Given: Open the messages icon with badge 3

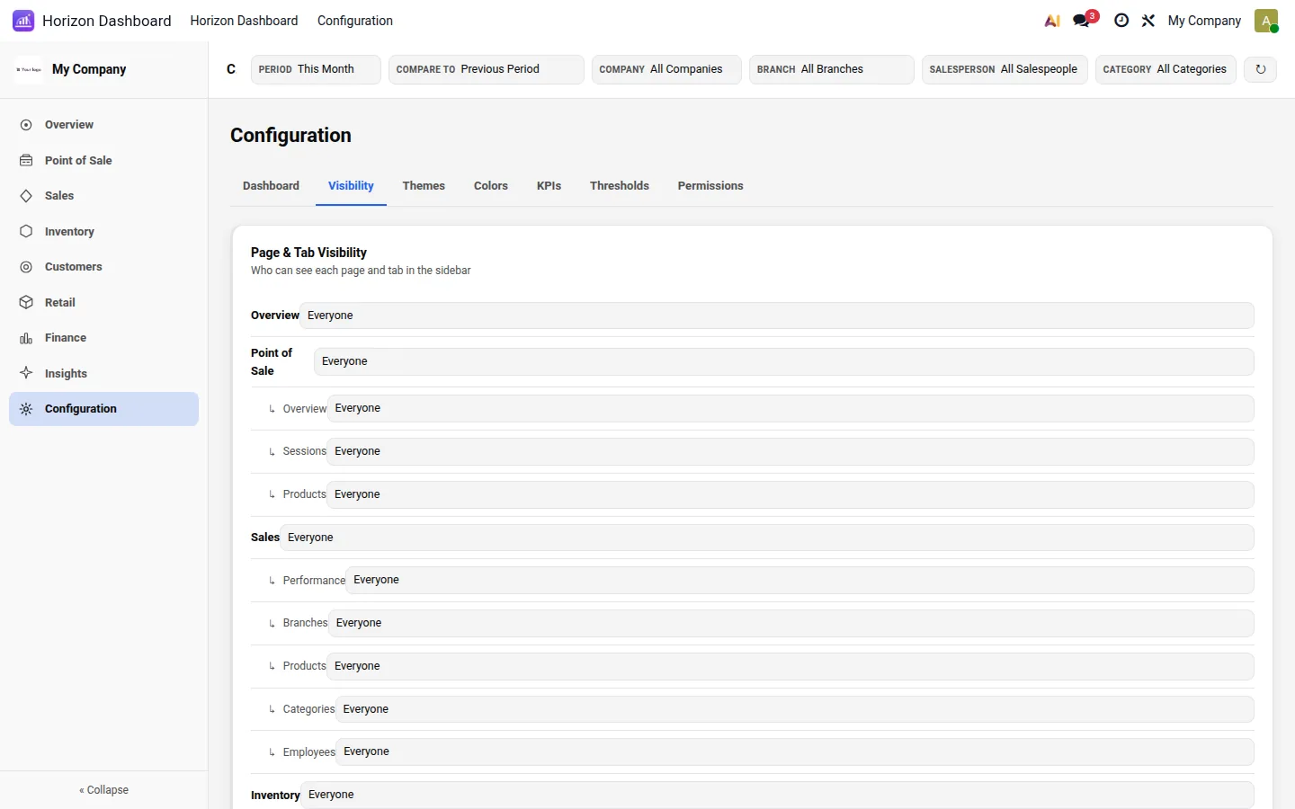Looking at the screenshot, I should coord(1083,20).
